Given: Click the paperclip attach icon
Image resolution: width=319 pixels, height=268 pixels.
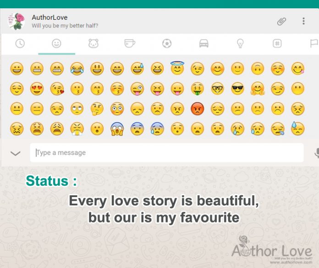Looking at the screenshot, I should (x=281, y=21).
